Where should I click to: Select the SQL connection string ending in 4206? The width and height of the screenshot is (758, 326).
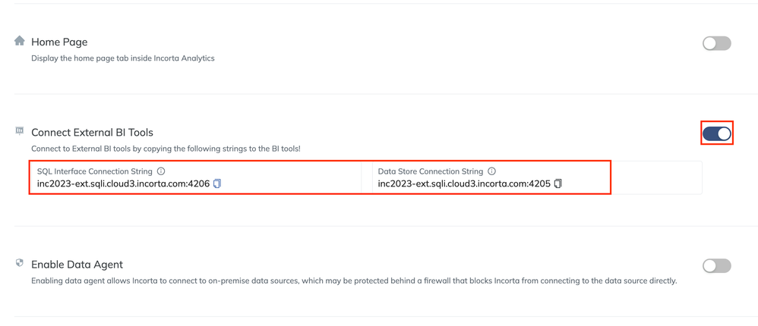(x=123, y=183)
